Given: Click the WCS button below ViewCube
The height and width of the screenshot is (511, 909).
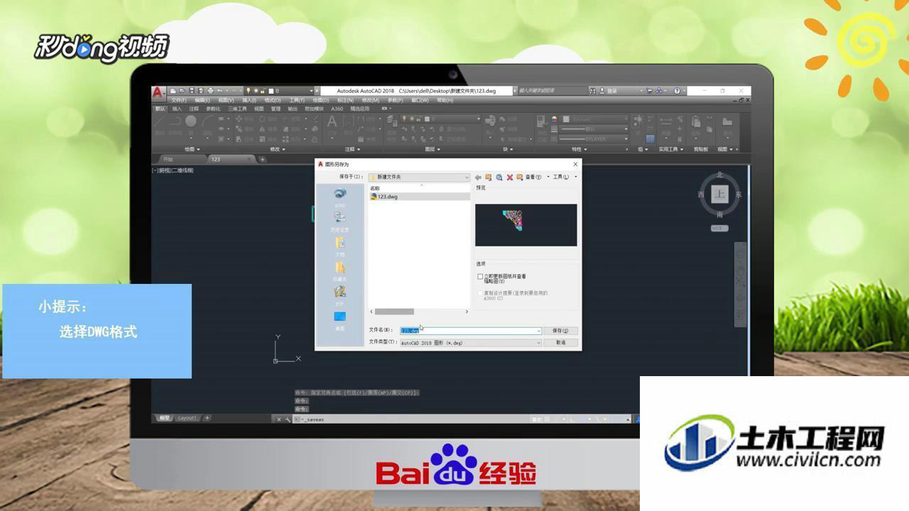Looking at the screenshot, I should [719, 228].
